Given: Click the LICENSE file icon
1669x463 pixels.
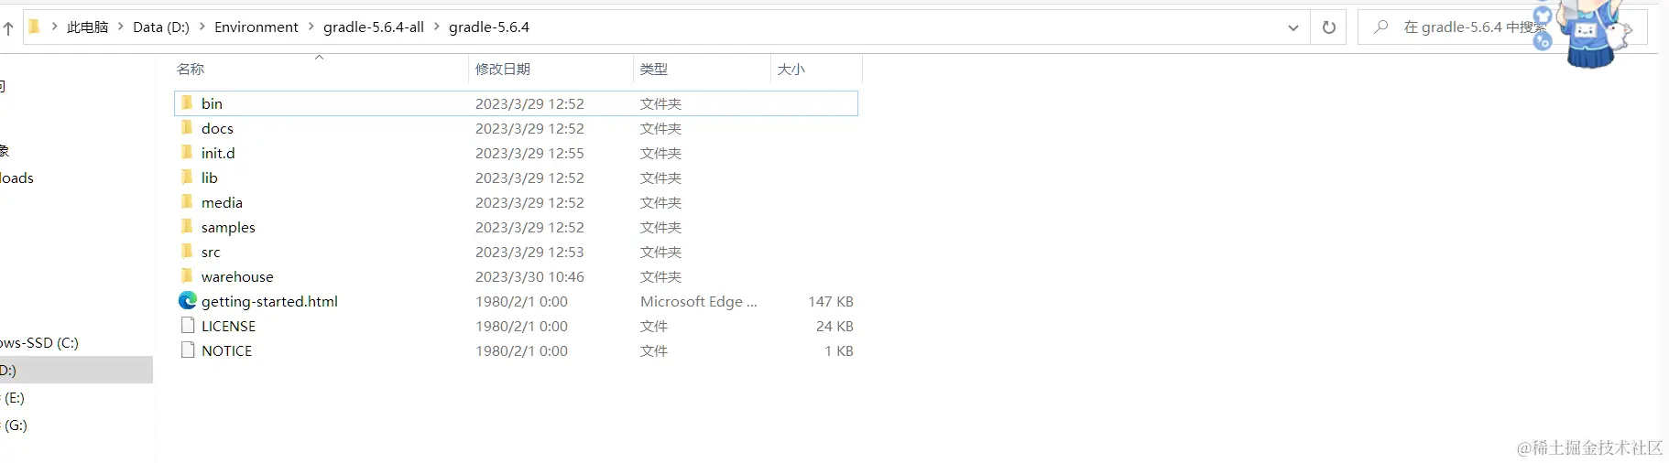Looking at the screenshot, I should [x=188, y=325].
